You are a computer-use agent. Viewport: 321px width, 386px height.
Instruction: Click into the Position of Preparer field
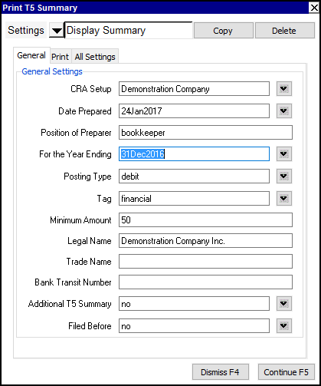tap(205, 133)
